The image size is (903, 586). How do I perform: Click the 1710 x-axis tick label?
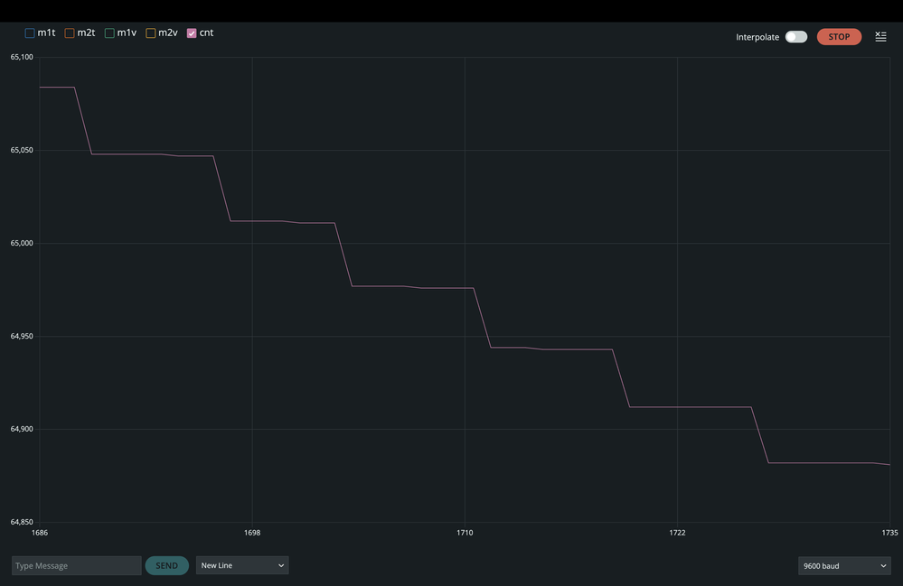[465, 533]
